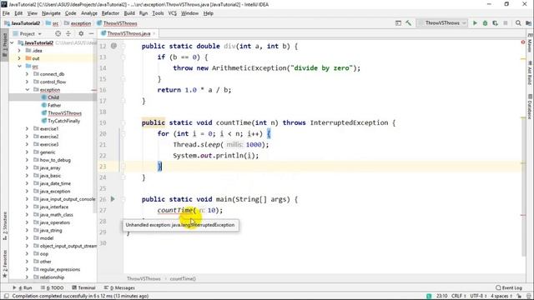
Task: Expand the connect_db package
Action: (28, 74)
